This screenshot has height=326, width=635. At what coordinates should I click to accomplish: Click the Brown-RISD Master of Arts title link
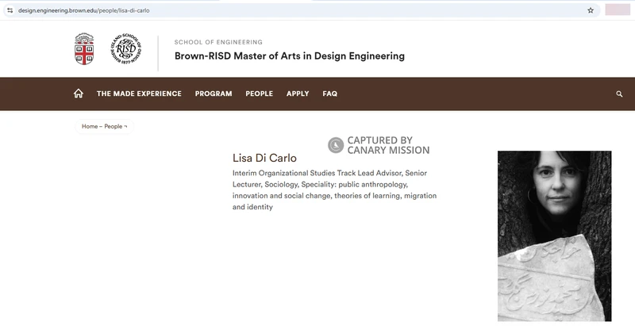290,56
